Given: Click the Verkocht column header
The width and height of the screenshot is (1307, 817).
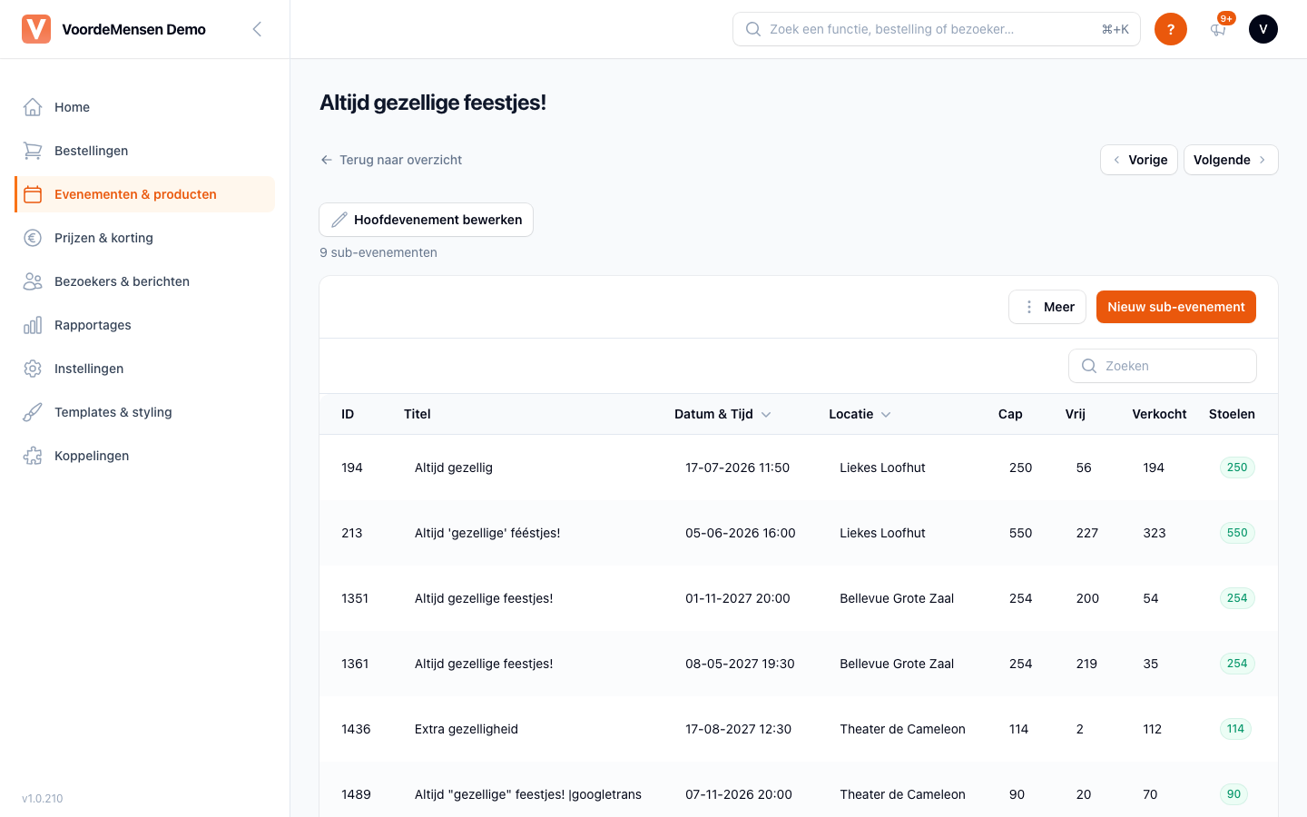Looking at the screenshot, I should click(1159, 414).
